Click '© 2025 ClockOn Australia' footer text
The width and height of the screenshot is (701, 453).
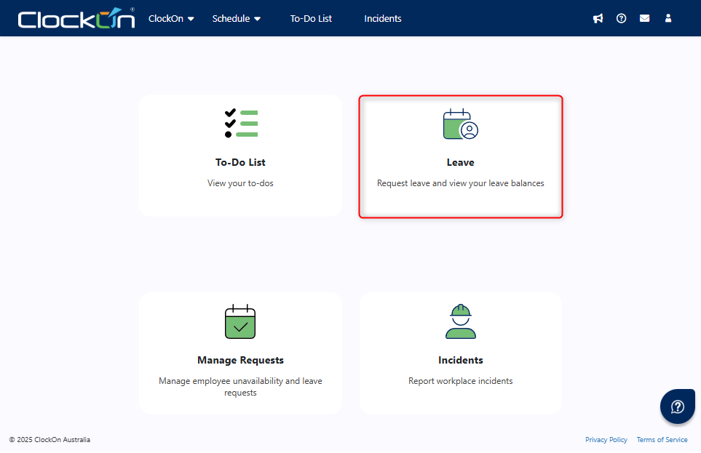[49, 440]
